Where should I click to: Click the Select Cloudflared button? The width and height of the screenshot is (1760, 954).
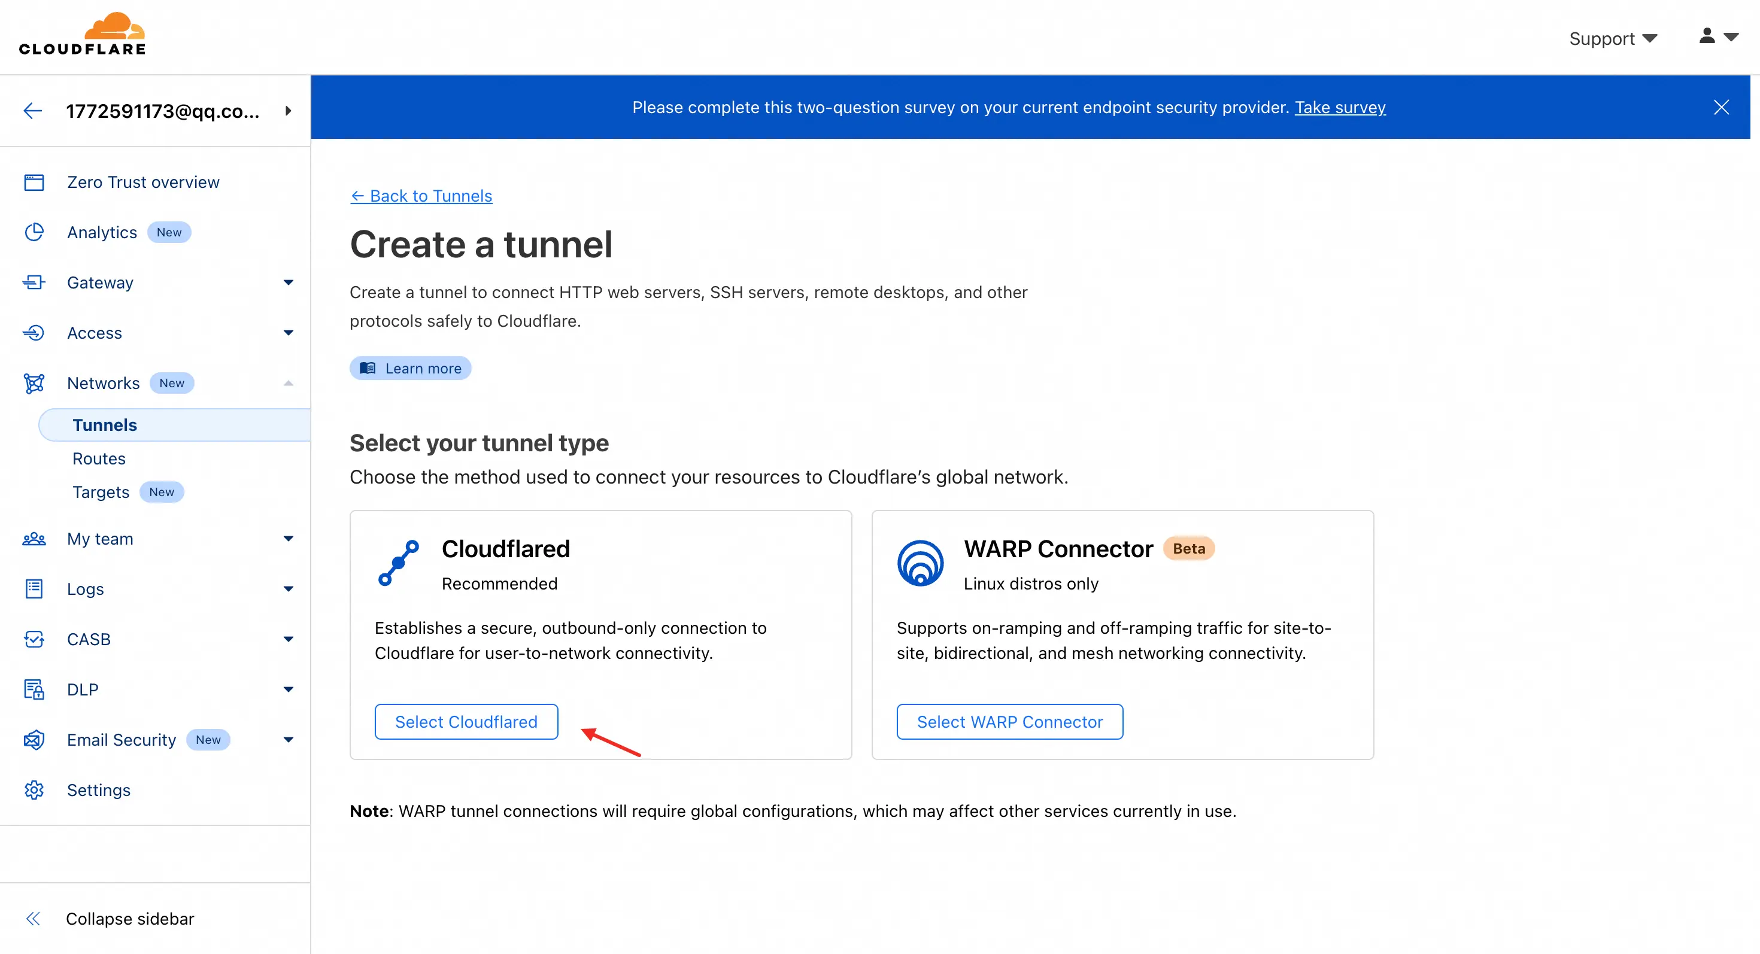466,722
